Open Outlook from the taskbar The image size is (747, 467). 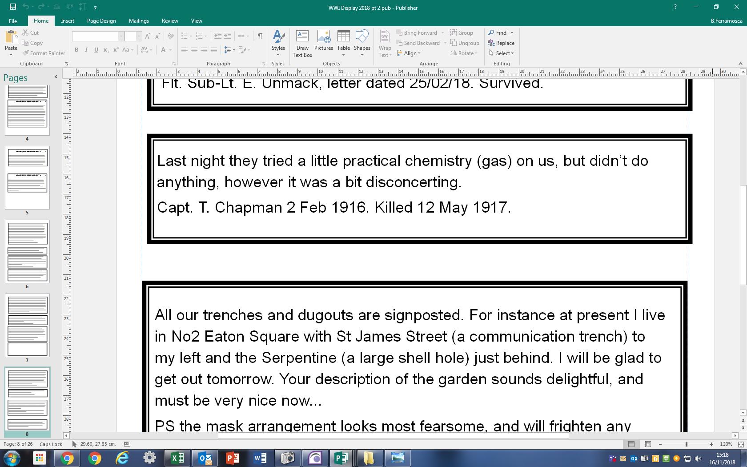click(x=205, y=458)
